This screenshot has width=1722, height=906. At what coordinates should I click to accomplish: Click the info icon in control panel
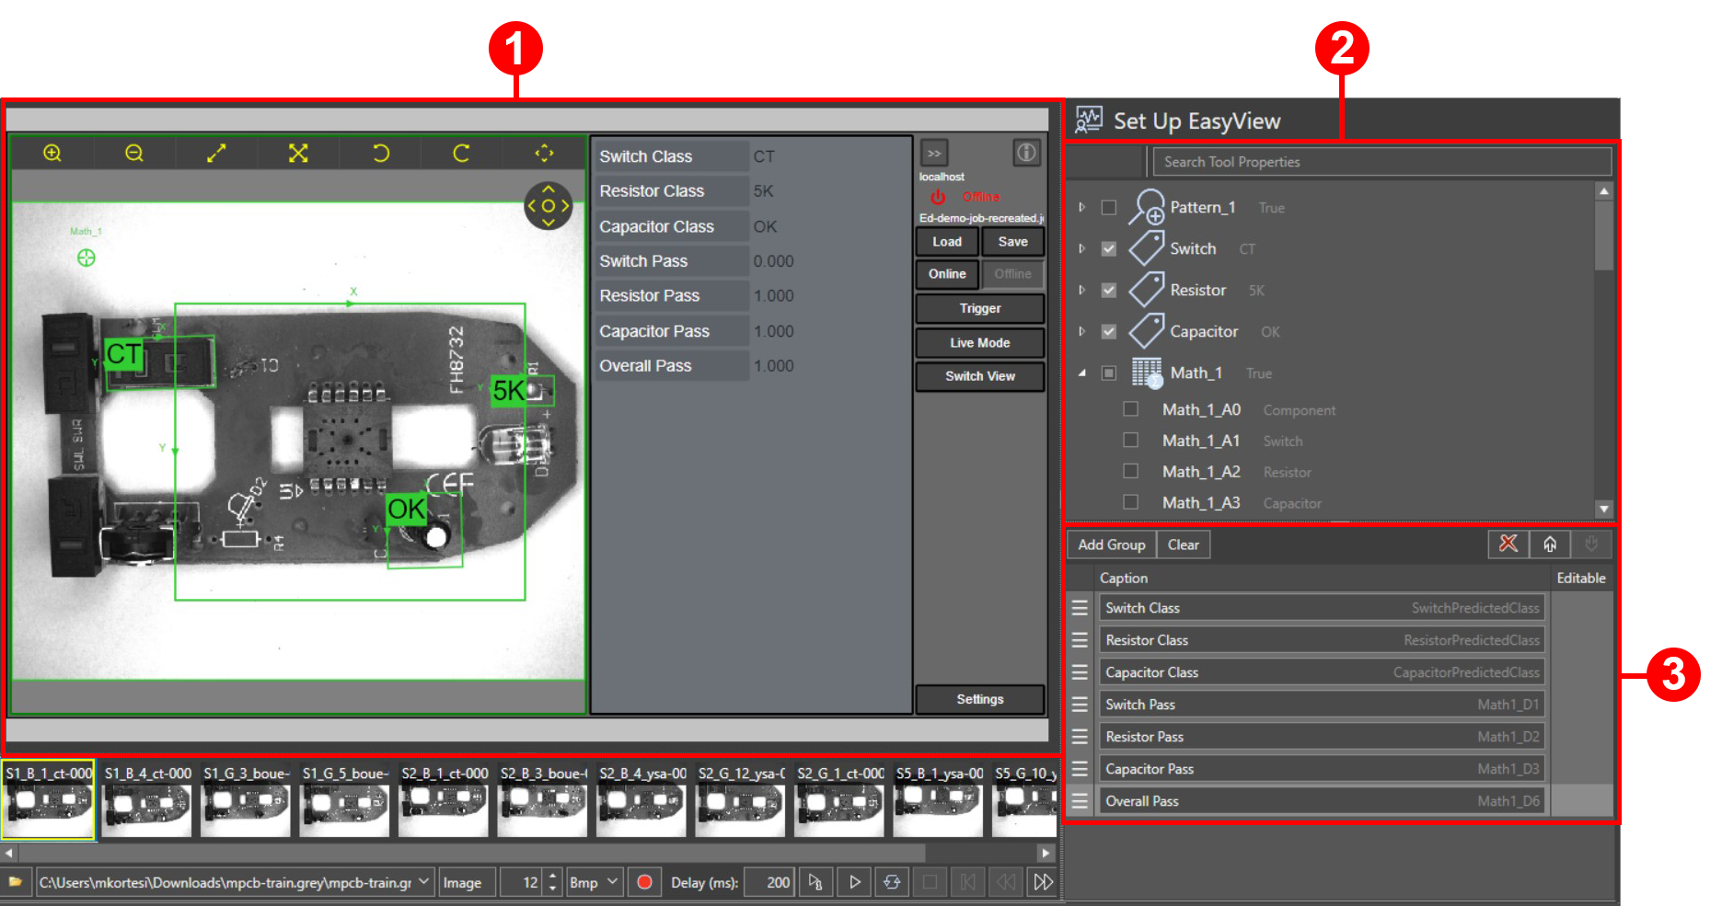[x=1026, y=153]
